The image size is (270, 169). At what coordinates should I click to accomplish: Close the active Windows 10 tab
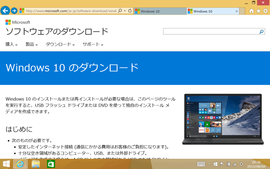click(236, 11)
